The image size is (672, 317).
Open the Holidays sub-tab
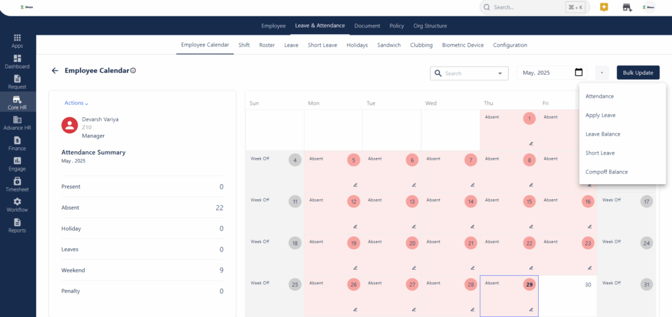[357, 45]
